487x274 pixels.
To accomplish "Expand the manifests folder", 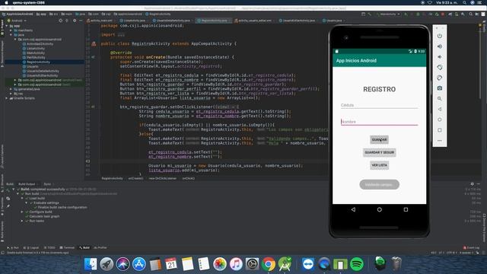I will [11, 30].
